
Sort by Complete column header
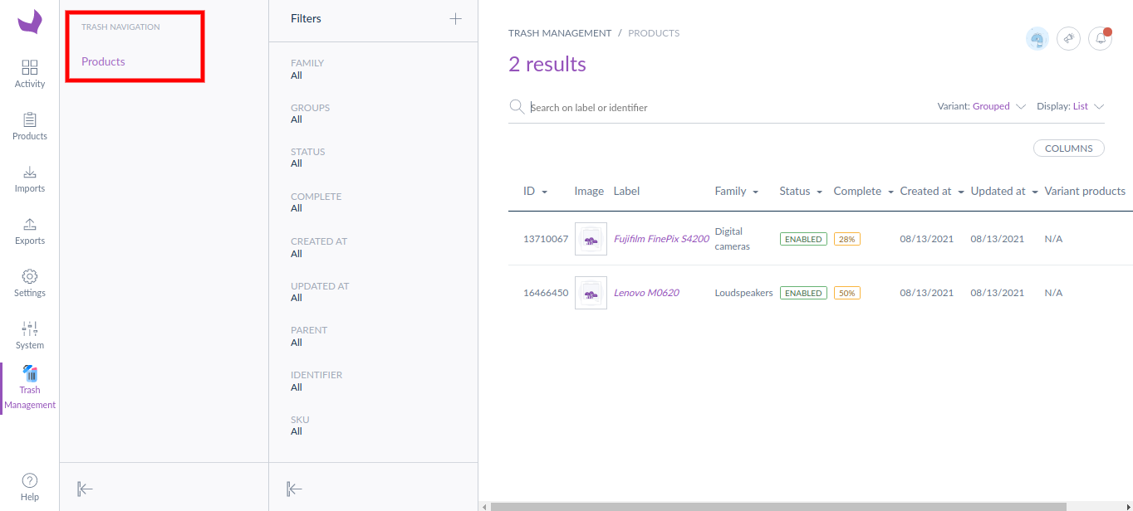864,191
